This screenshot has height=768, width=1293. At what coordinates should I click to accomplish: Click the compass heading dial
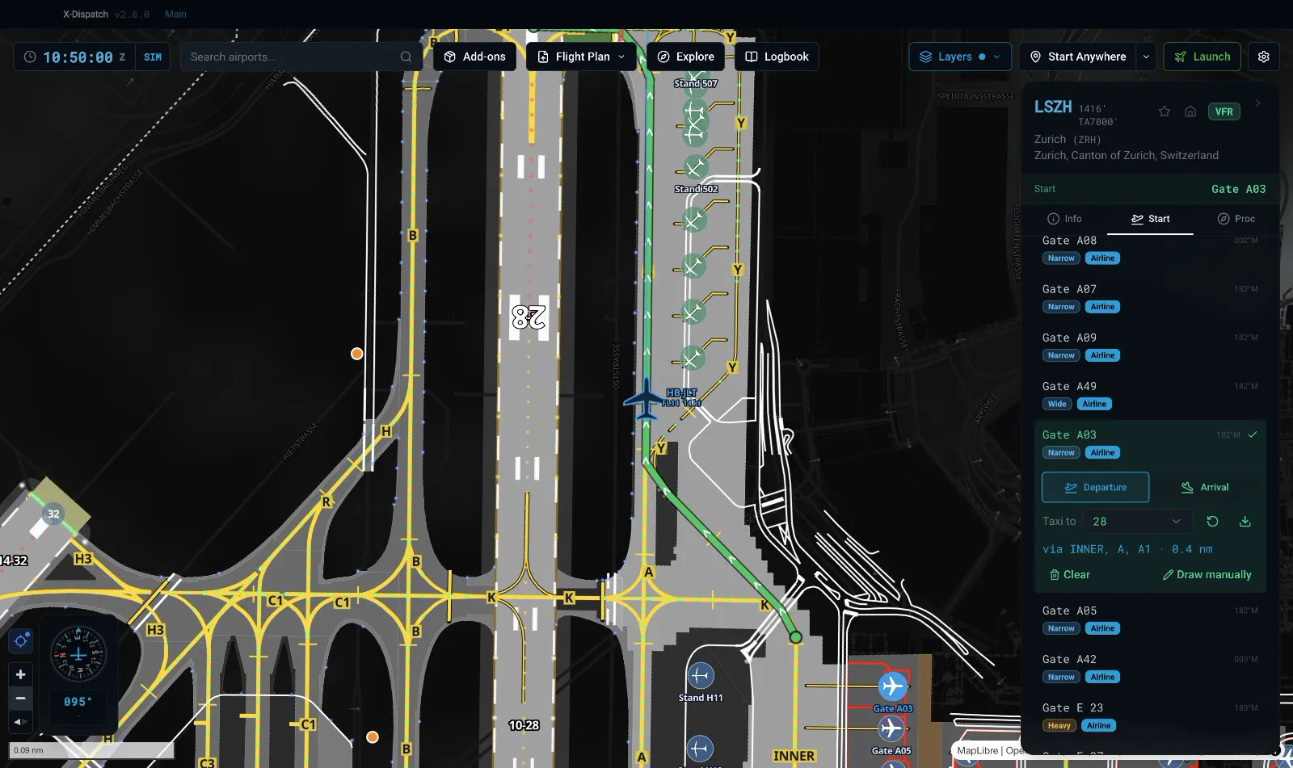pos(78,654)
